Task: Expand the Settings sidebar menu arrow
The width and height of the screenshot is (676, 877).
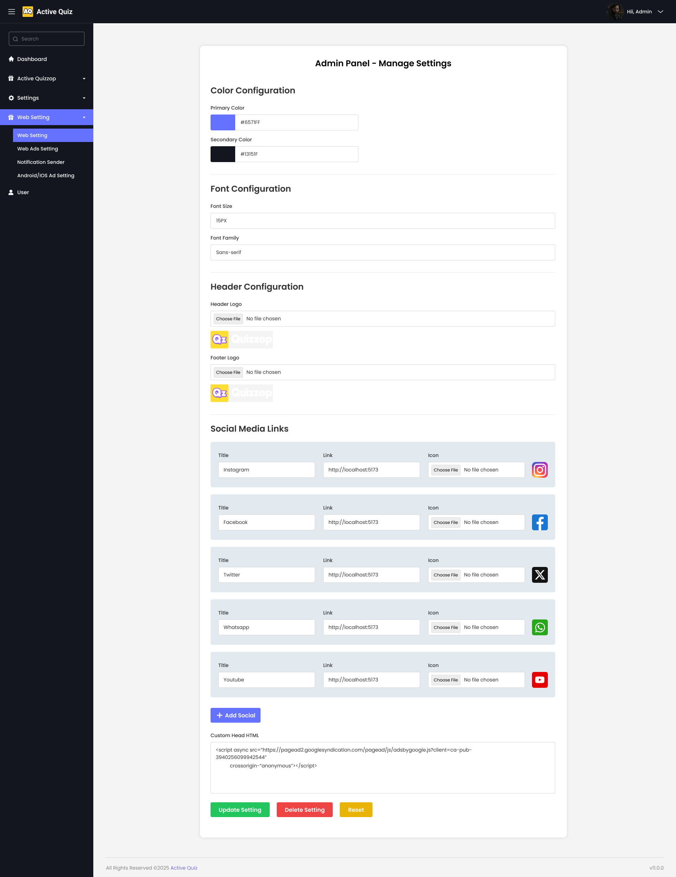Action: (x=84, y=98)
